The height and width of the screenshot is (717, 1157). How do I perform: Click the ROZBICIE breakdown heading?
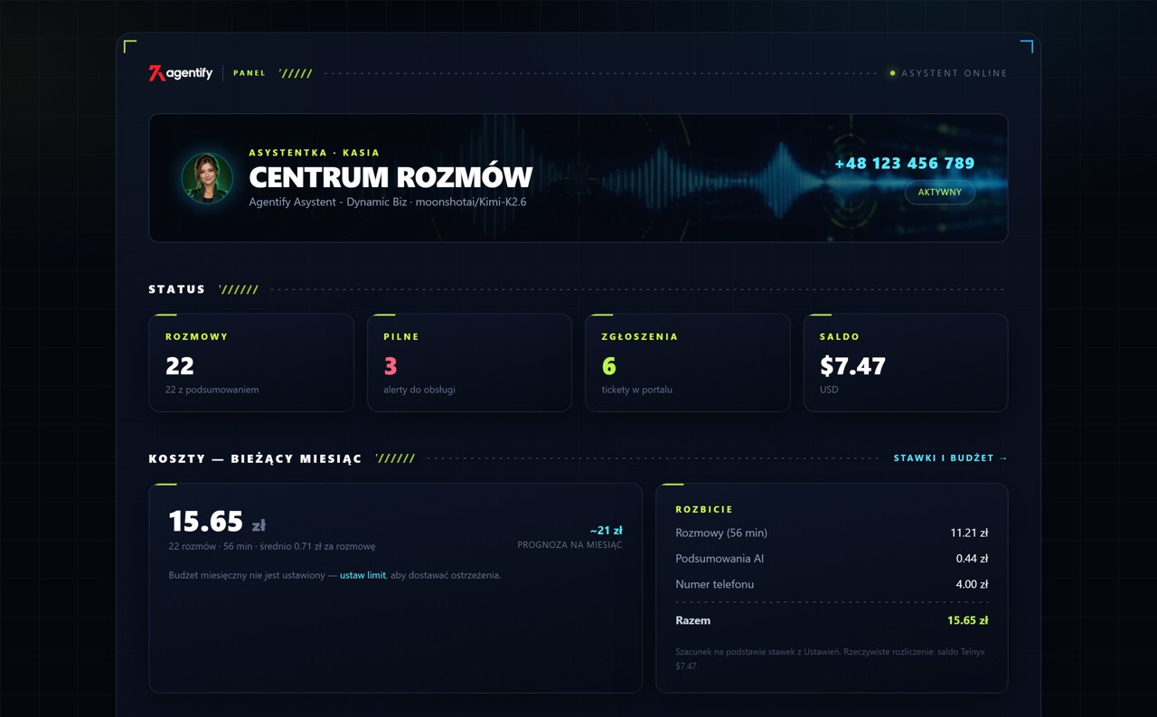point(704,509)
